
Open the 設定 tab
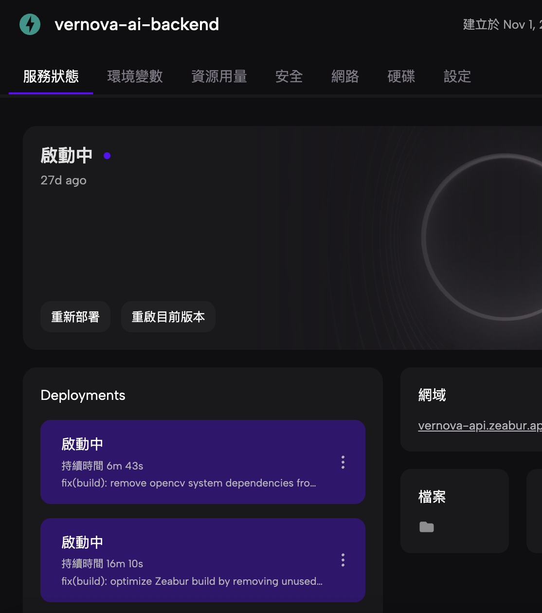(x=457, y=76)
